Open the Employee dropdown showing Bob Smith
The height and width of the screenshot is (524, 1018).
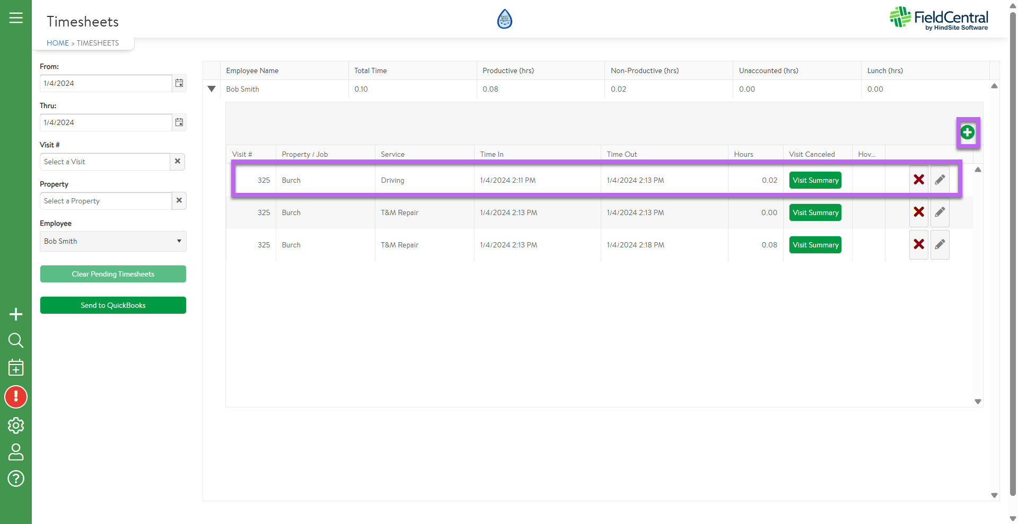(x=113, y=241)
